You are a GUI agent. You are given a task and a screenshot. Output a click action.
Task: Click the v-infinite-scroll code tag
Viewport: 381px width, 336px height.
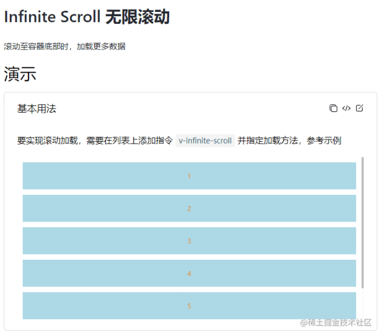205,141
